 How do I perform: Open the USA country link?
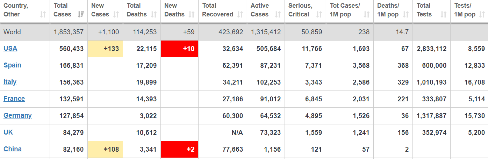tap(10, 49)
